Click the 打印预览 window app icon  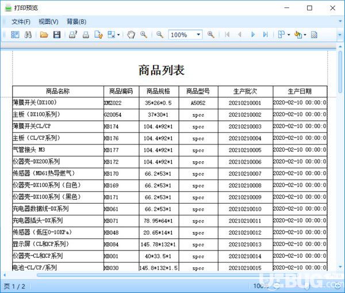[x=9, y=8]
